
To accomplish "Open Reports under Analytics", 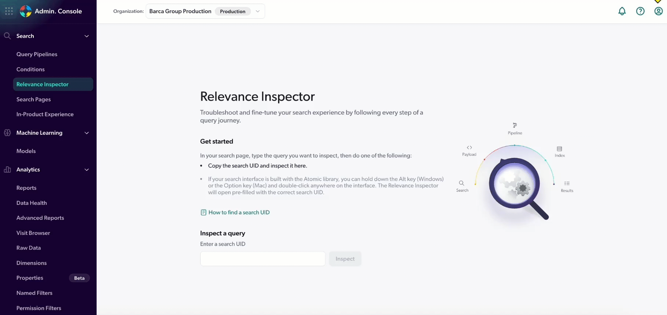I will (26, 188).
